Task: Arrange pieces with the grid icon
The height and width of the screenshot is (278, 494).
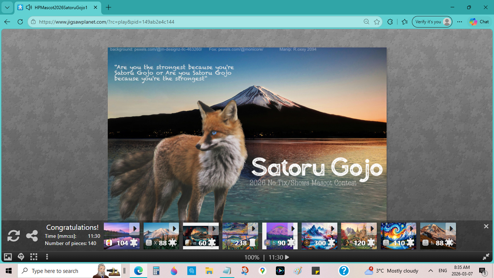Action: click(34, 257)
